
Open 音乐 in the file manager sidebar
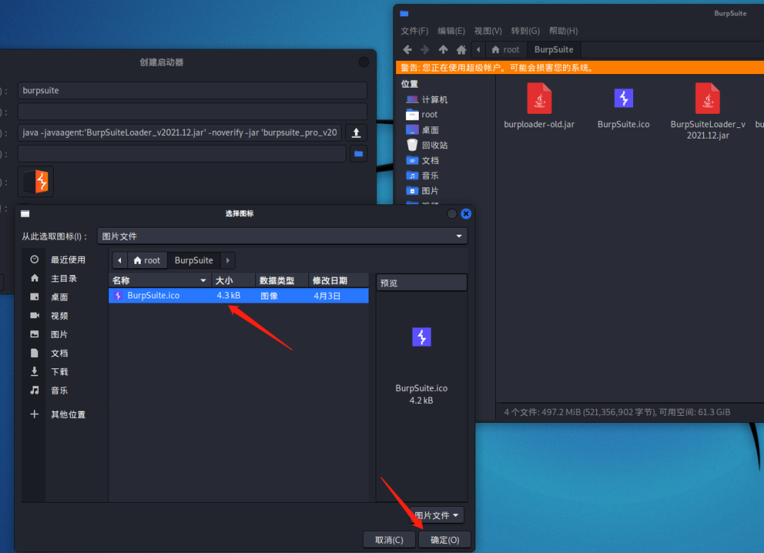[422, 175]
